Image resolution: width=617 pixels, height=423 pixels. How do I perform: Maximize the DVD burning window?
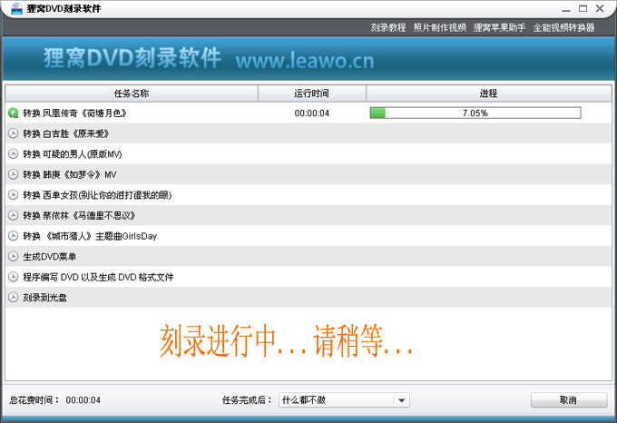[x=583, y=9]
